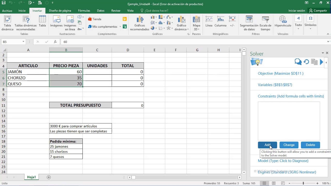Collapse the ribbon with the caret
The height and width of the screenshot is (186, 331).
point(328,34)
